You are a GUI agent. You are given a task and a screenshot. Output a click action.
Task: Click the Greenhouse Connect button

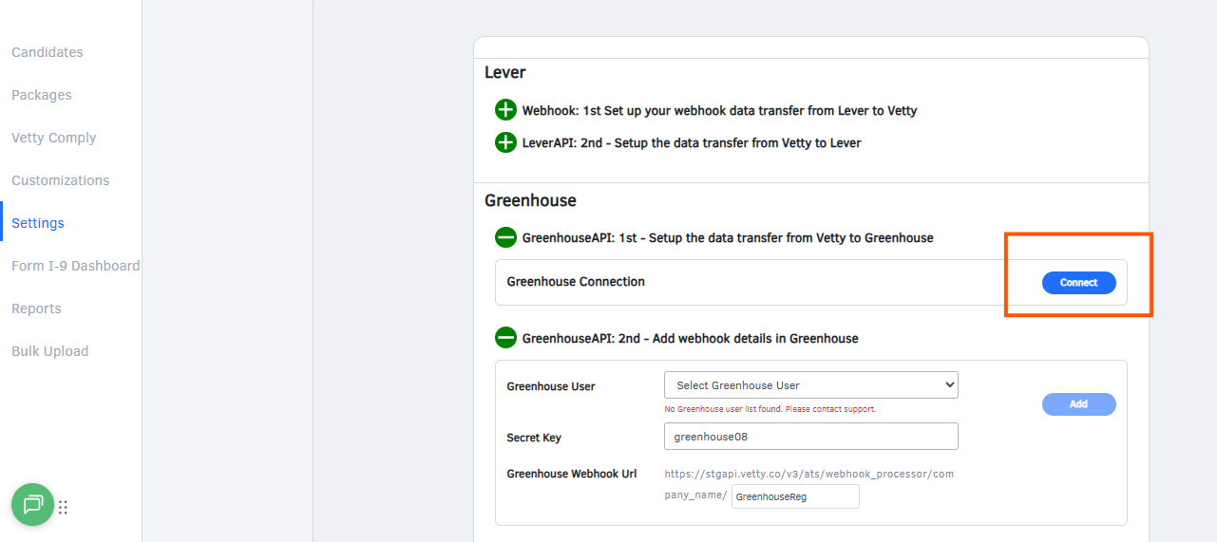point(1079,283)
